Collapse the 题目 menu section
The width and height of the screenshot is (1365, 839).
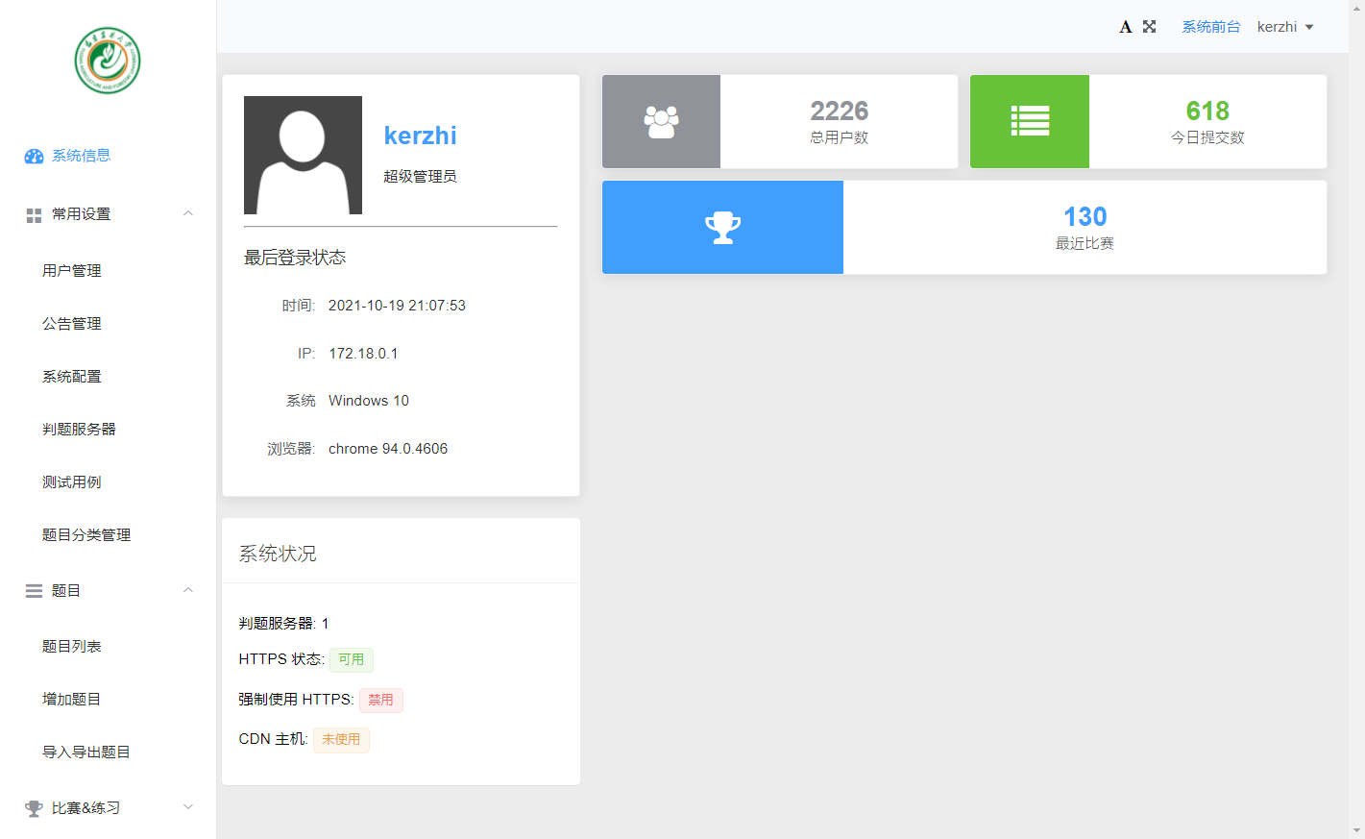[x=188, y=591]
